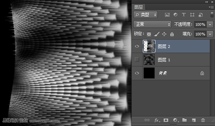Viewport: 215px width, 126px height.
Task: Lock image pixels brush icon
Action: (157, 34)
